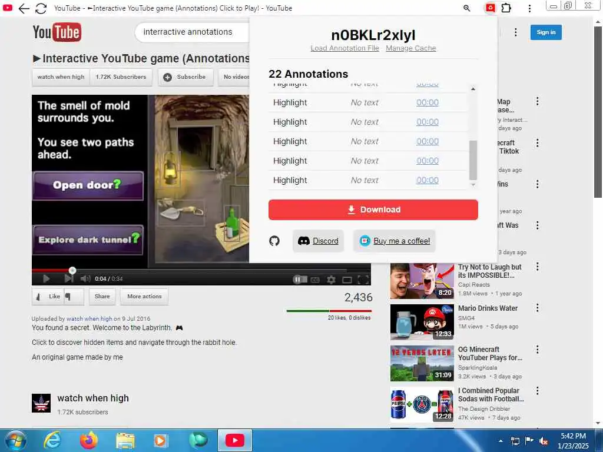Click the search field with interractive annotations
Viewport: 603px width, 452px height.
point(192,32)
